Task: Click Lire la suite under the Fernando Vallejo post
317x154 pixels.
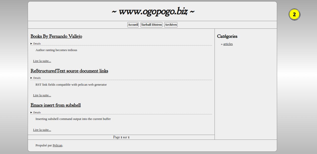Action: pyautogui.click(x=42, y=61)
